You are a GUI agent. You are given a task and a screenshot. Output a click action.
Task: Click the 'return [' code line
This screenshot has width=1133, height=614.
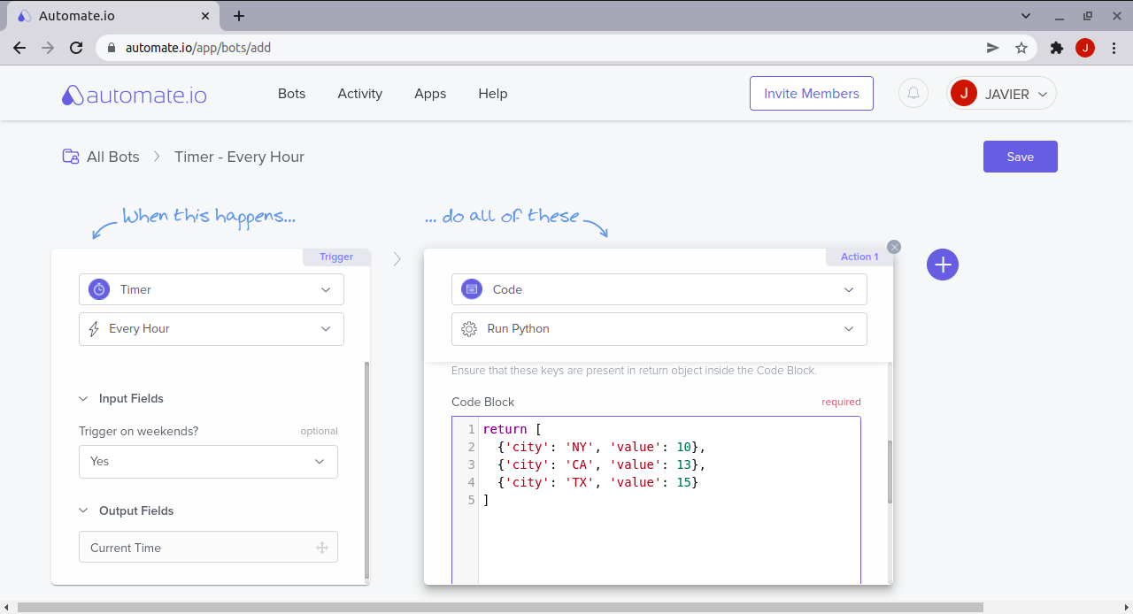coord(513,429)
